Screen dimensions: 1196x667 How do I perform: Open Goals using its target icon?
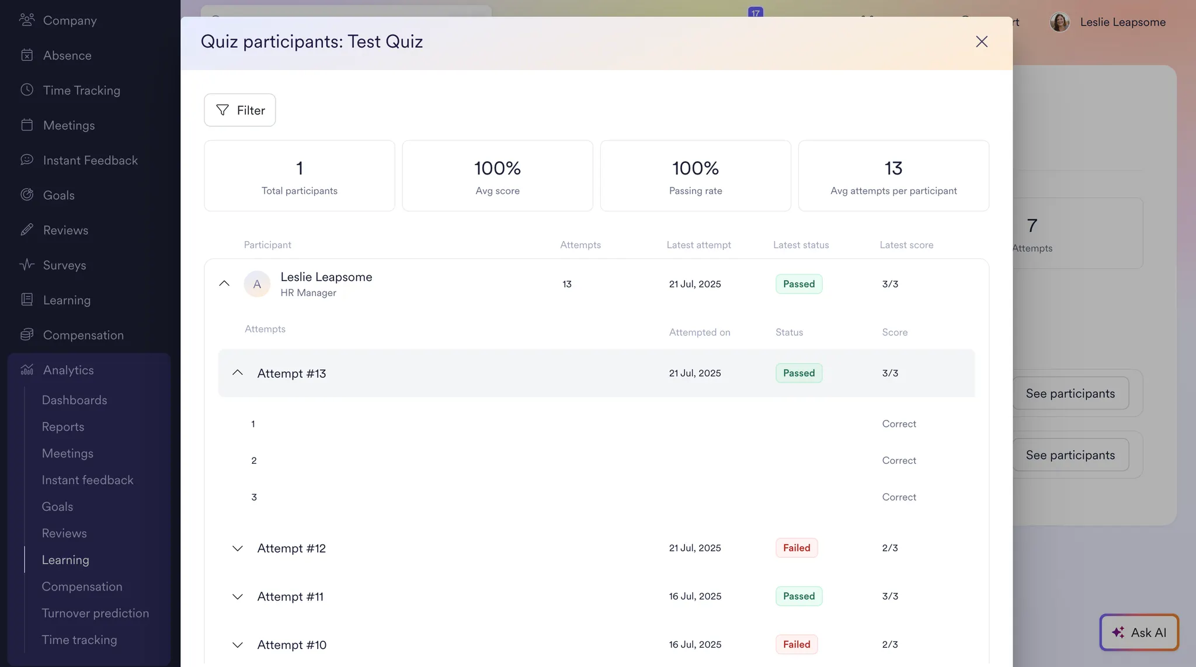27,194
